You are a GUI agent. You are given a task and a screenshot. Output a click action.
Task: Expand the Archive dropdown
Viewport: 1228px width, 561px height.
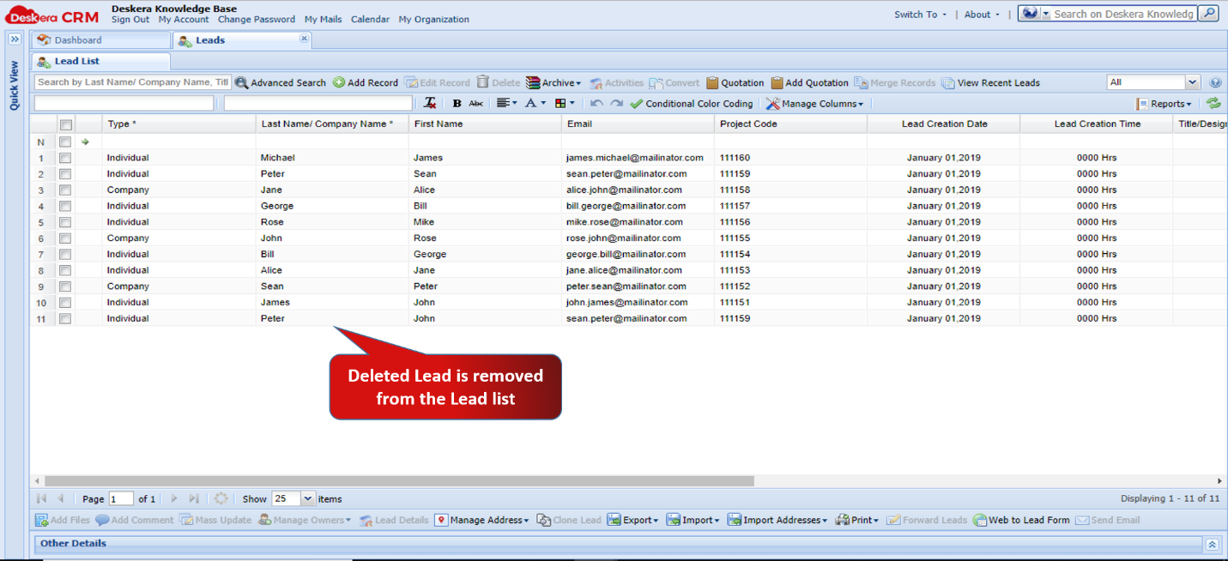coord(556,82)
